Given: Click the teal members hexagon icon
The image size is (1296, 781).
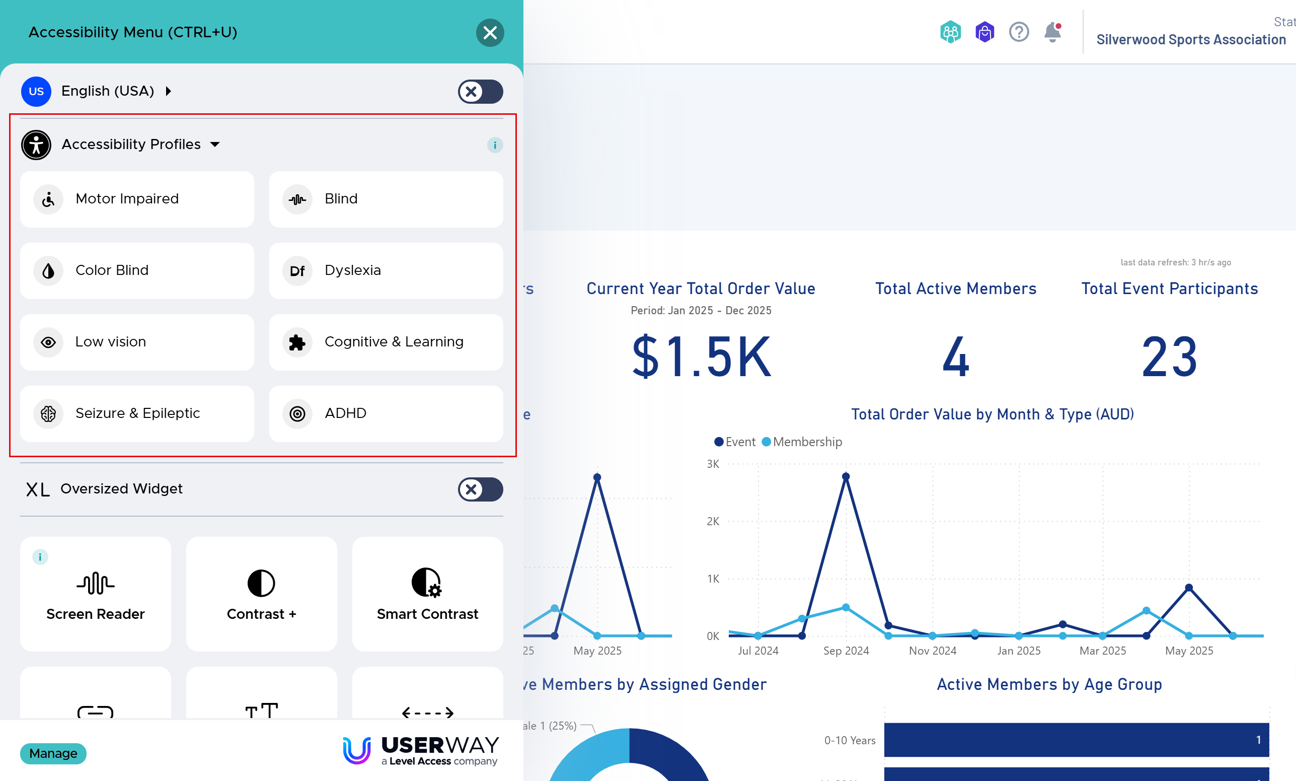Looking at the screenshot, I should click(950, 33).
